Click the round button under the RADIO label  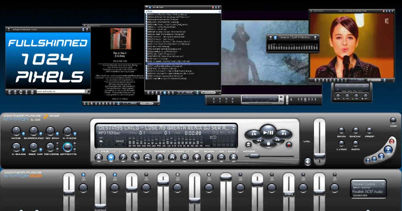pyautogui.click(x=160, y=158)
